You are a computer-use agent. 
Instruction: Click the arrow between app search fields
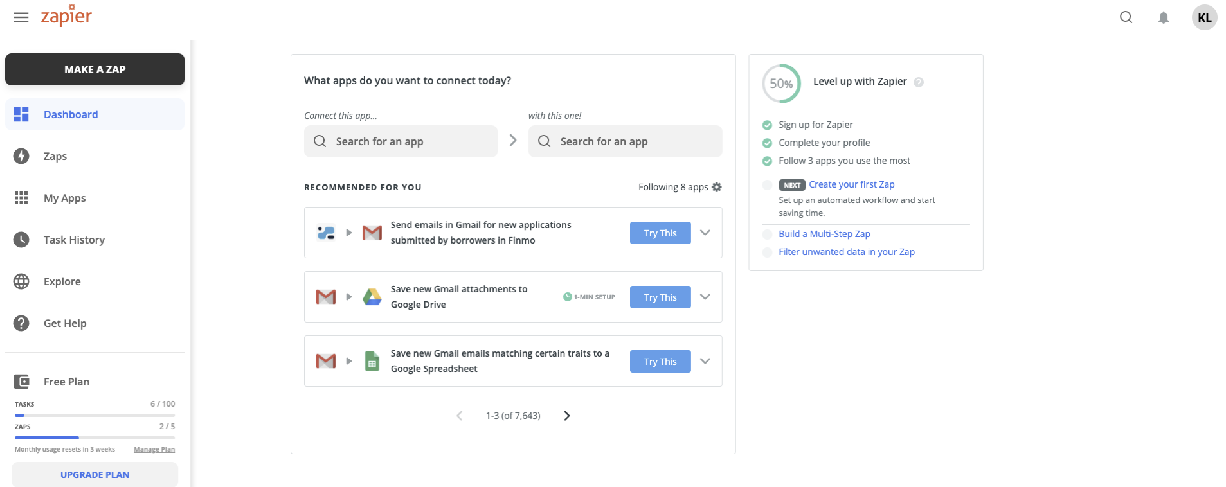513,140
